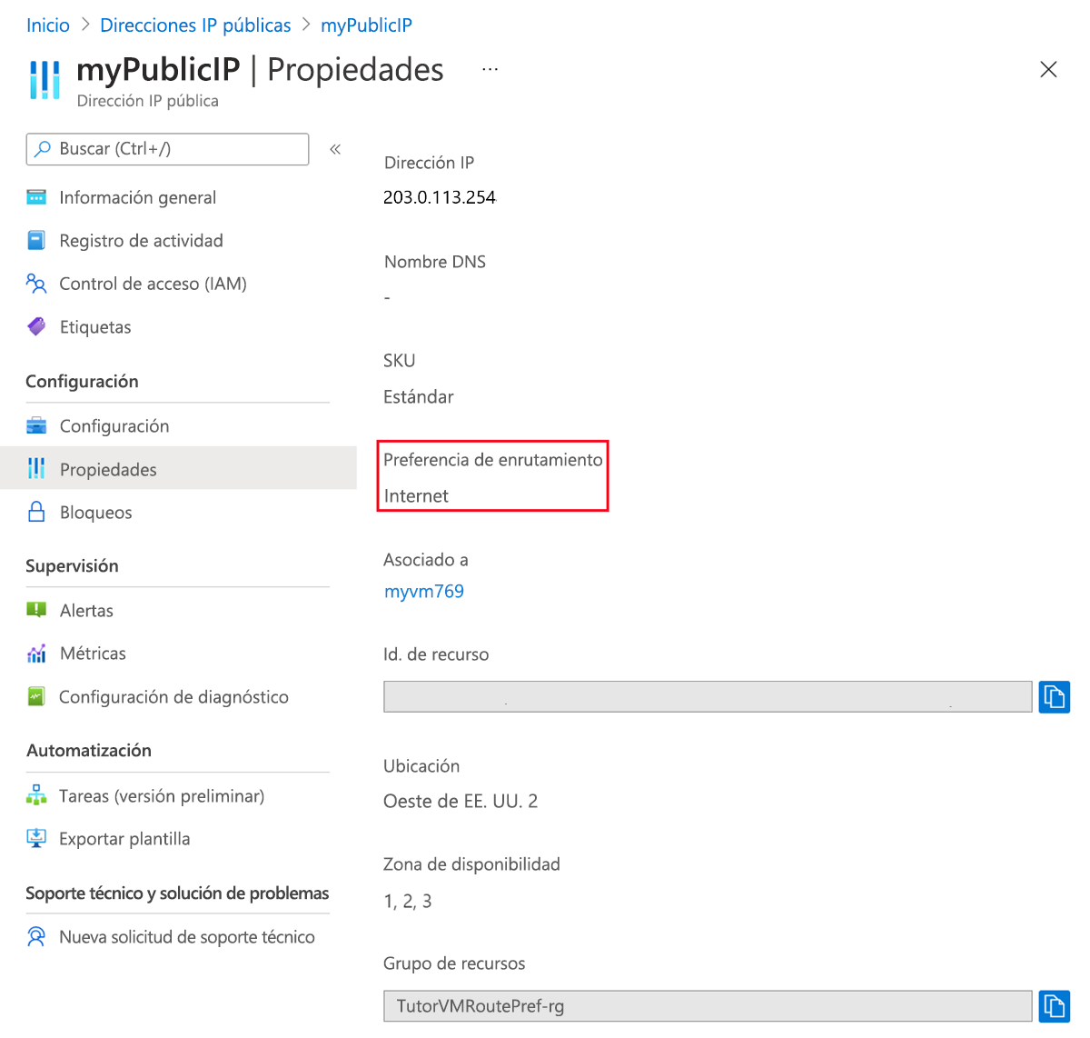
Task: Click the Propiedades bars icon in sidebar
Action: click(36, 468)
